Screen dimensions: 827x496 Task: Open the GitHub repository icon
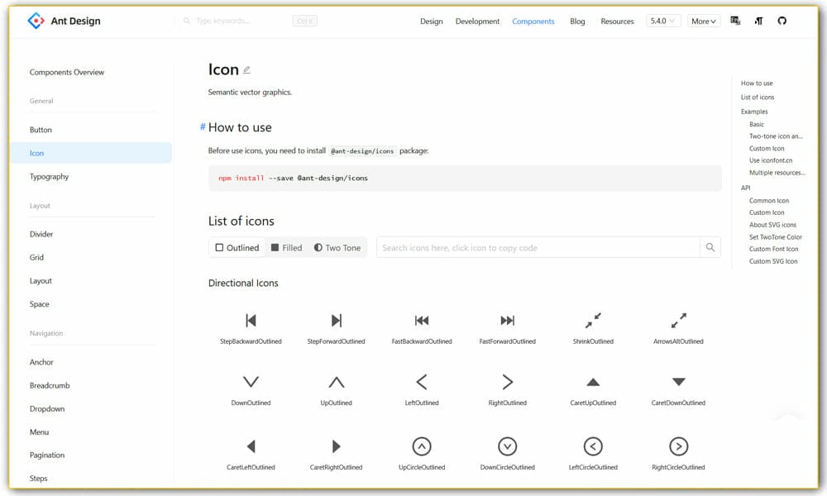(x=782, y=21)
